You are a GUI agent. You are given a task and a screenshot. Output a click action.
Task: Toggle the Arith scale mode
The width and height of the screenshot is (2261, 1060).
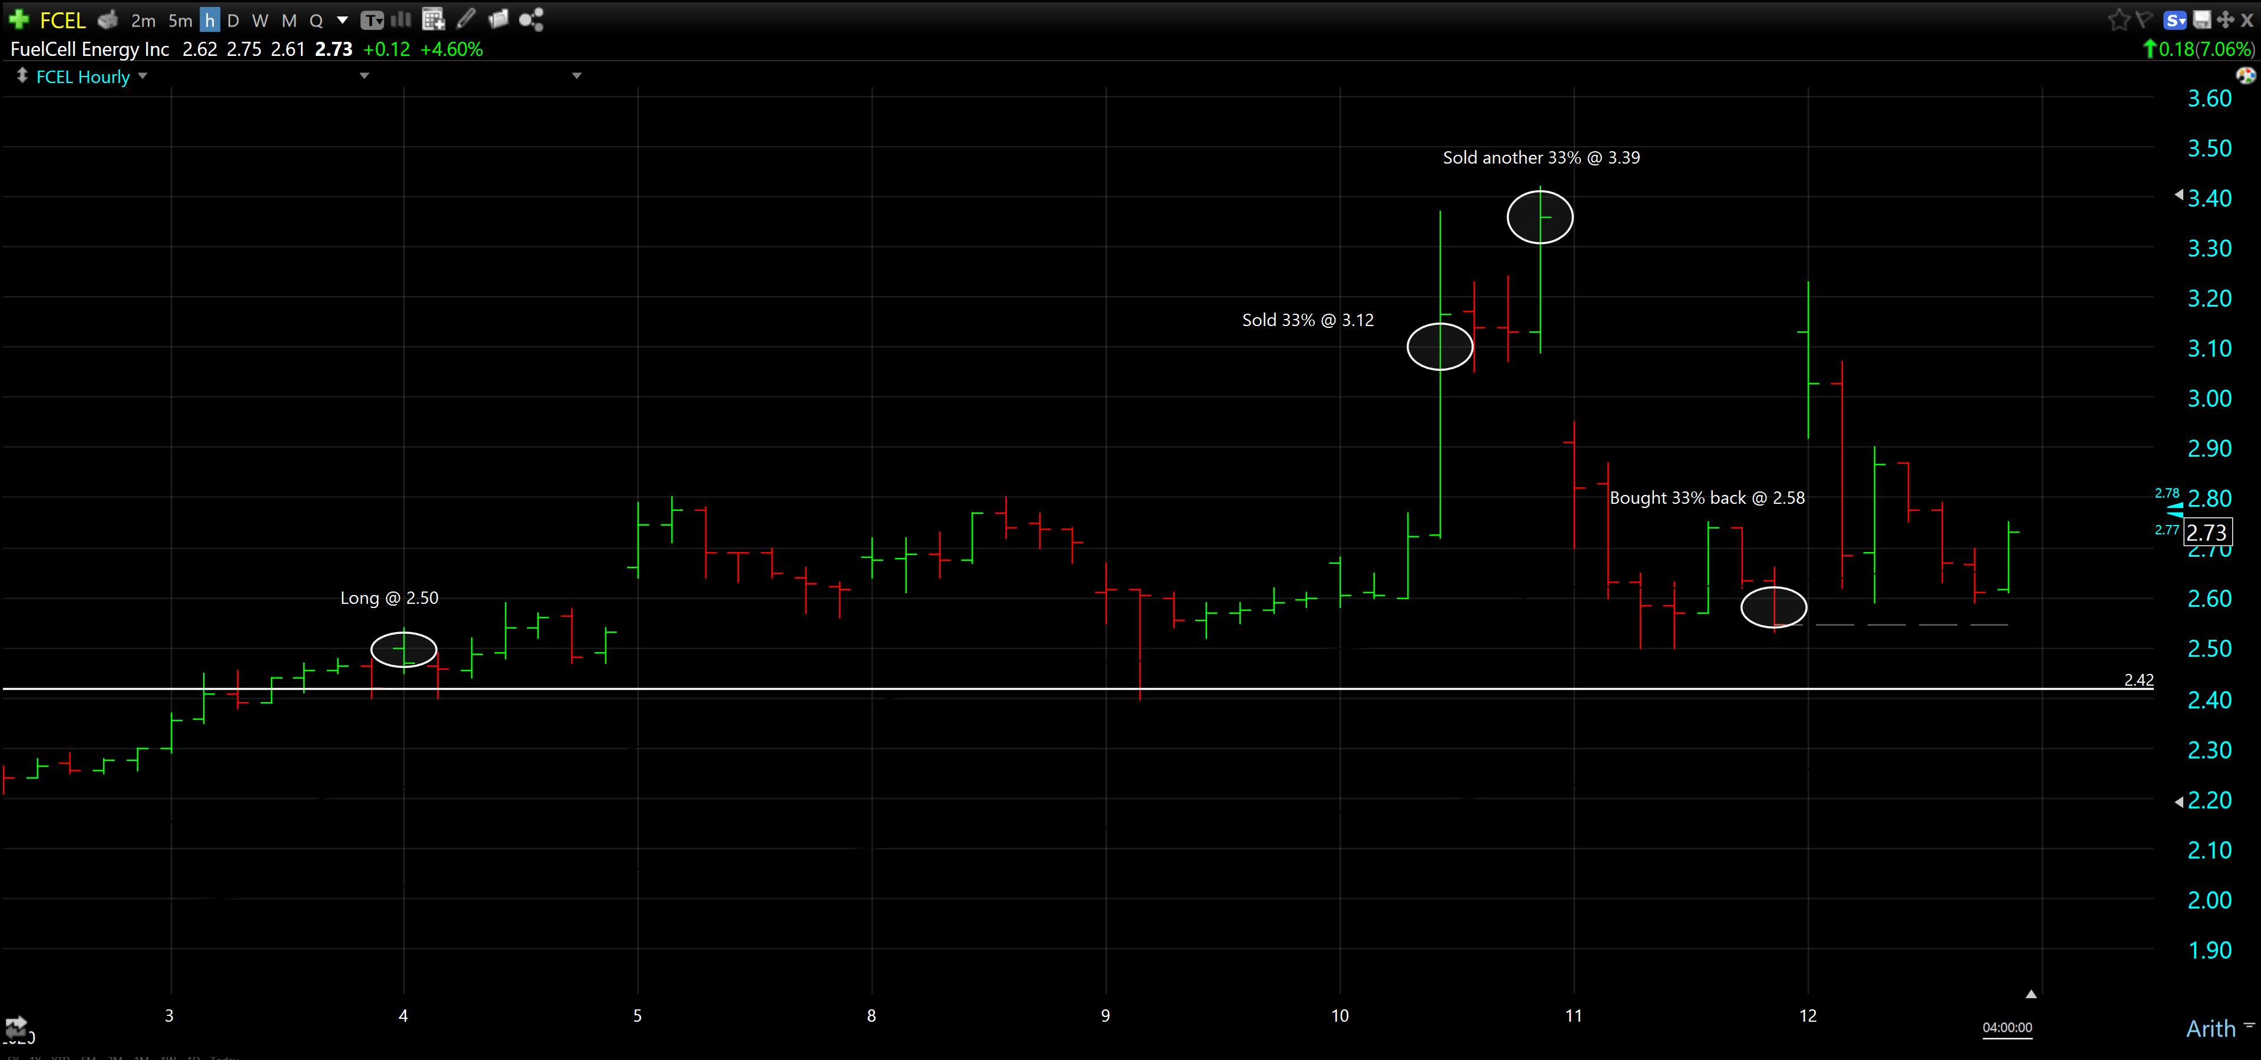[x=2210, y=1029]
